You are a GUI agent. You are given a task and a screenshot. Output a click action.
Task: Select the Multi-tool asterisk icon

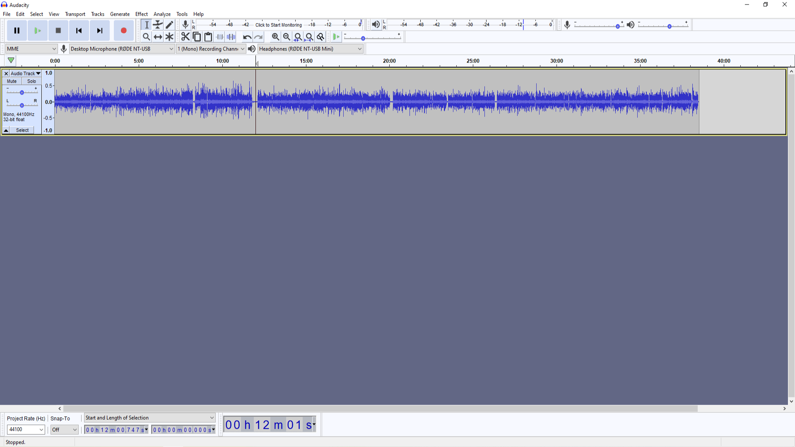[x=169, y=37]
